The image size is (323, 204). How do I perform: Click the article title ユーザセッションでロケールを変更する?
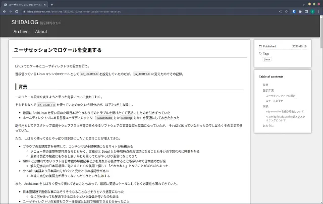point(58,50)
